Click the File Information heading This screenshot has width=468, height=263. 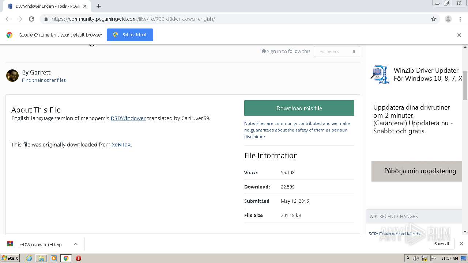click(x=271, y=156)
